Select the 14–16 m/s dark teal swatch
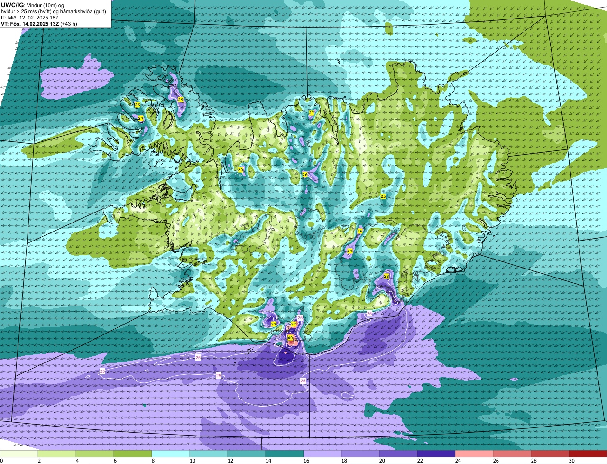The width and height of the screenshot is (607, 464). [x=285, y=454]
